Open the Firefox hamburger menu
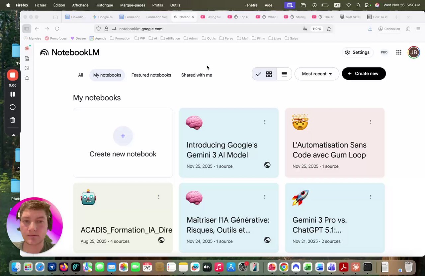This screenshot has width=425, height=276. click(x=418, y=29)
